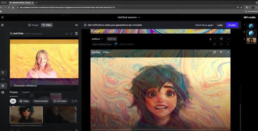258x131 pixels.
Task: Click the Later button
Action: (x=220, y=25)
